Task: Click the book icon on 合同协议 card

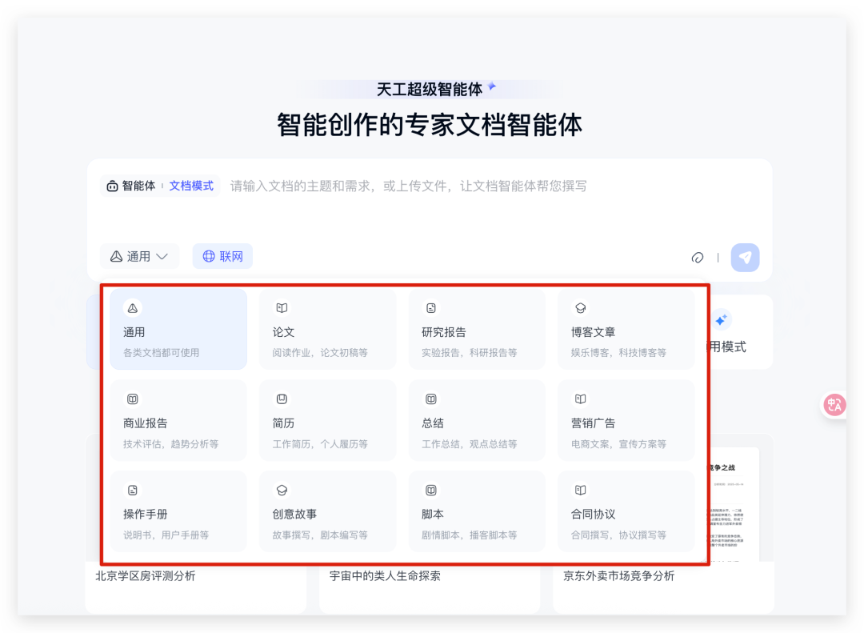Action: [x=581, y=491]
